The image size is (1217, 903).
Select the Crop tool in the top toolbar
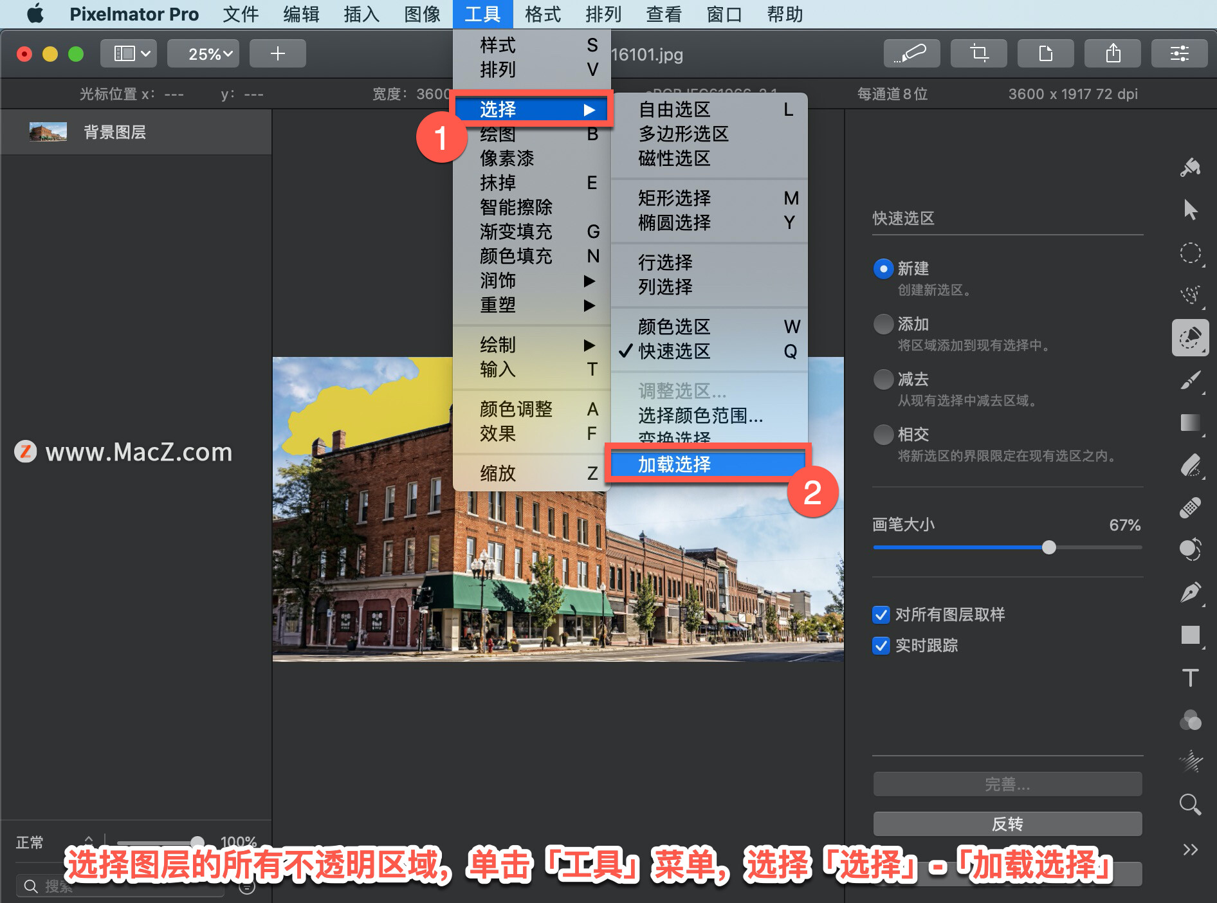coord(978,53)
